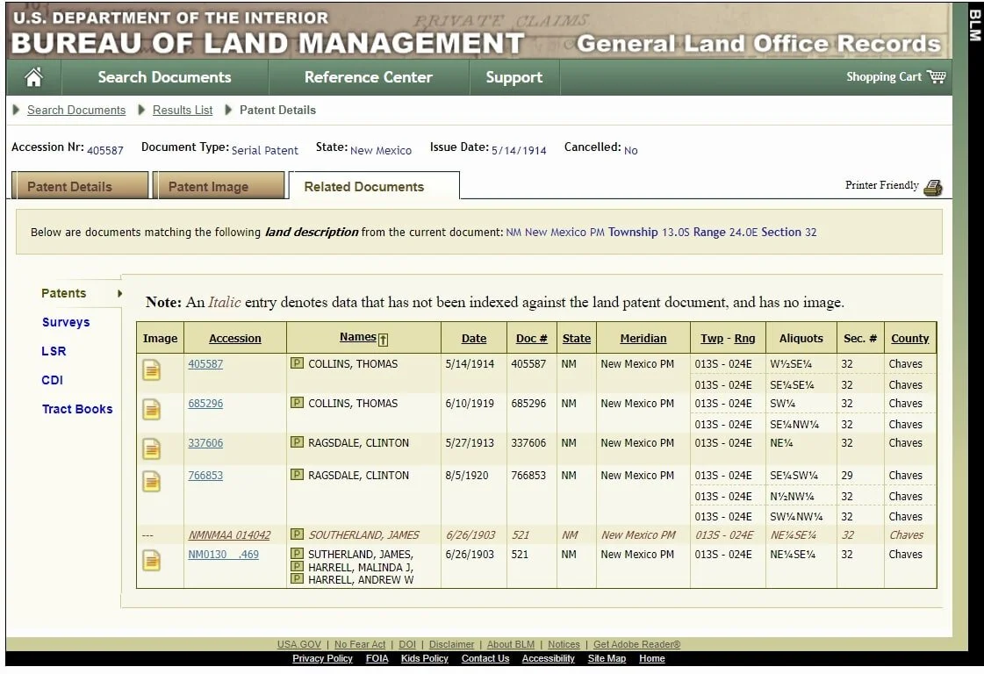Select the Related Documents tab
Screen dimensions: 984x674
(x=374, y=186)
